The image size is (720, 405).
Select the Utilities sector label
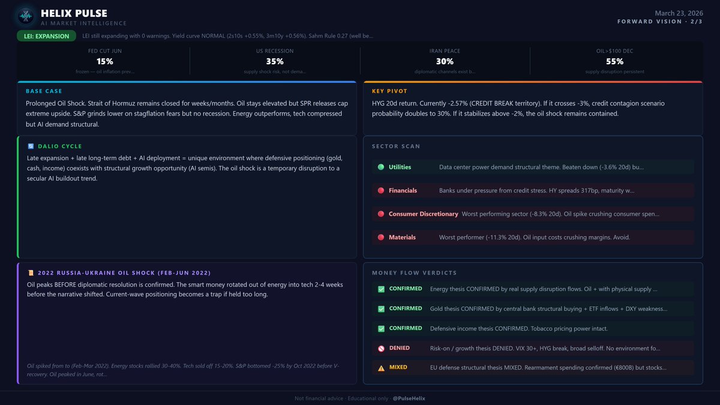(400, 167)
